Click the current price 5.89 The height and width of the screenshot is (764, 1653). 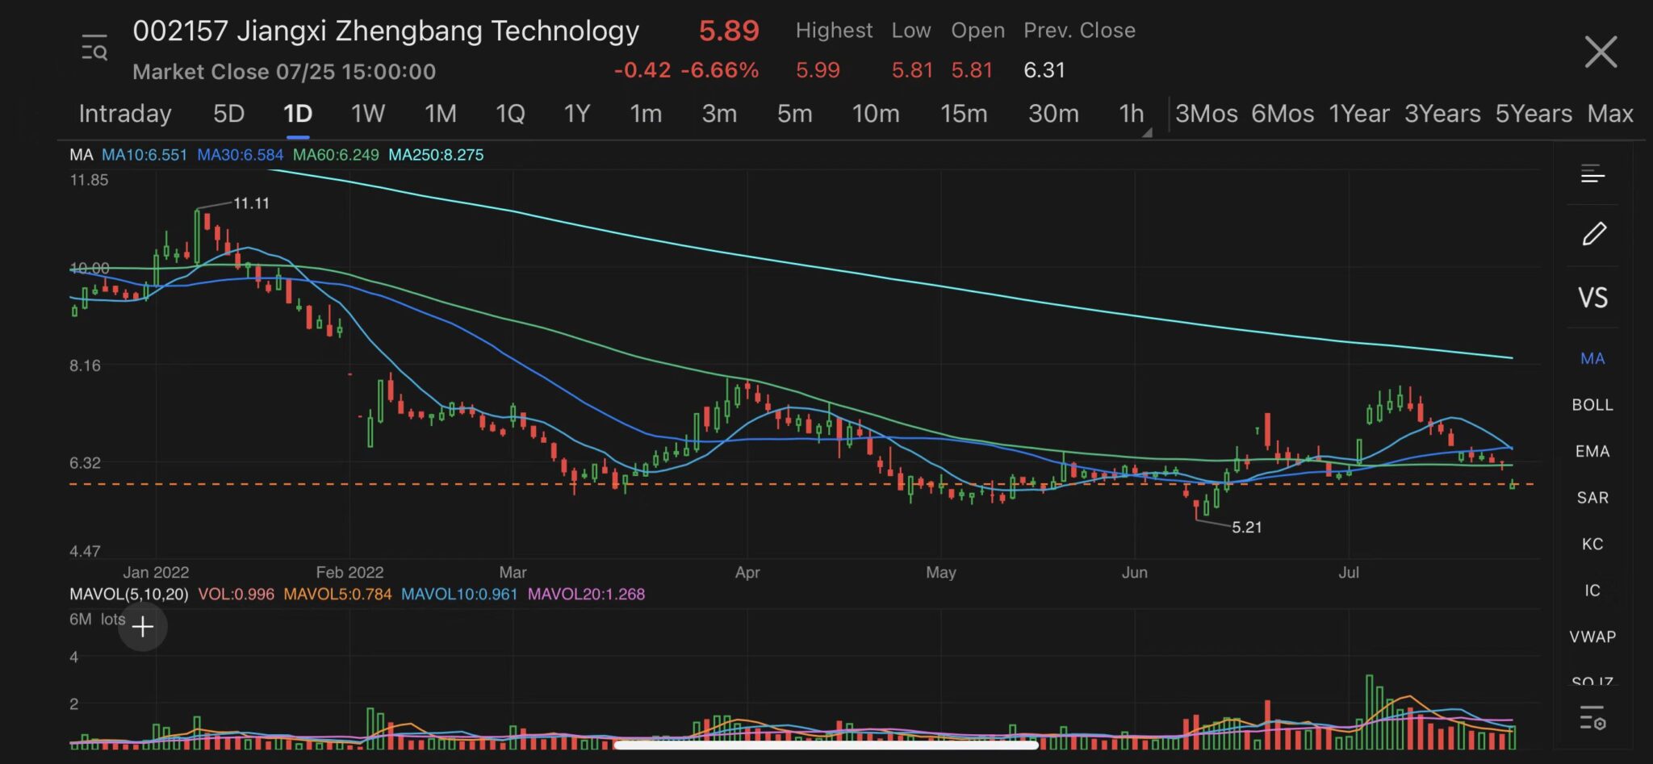click(x=729, y=31)
